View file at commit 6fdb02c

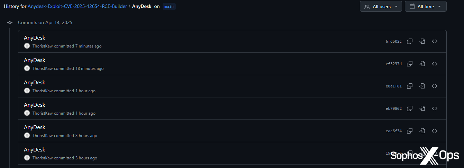coord(422,41)
